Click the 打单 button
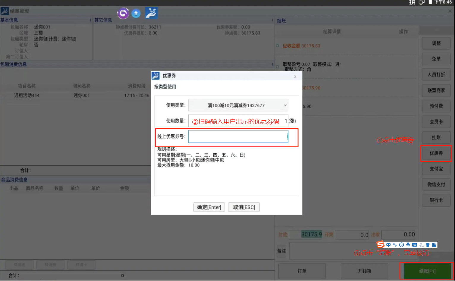The width and height of the screenshot is (455, 281). coord(302,271)
